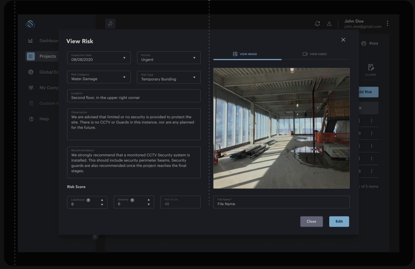Collapse the sidebar with chevron arrow

click(x=95, y=236)
